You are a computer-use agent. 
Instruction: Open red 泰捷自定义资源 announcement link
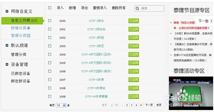(191, 25)
